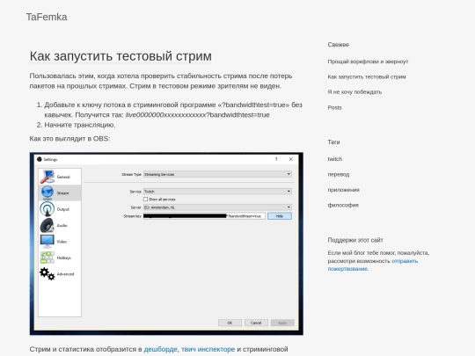Open the Video monitor icon
This screenshot has height=356, width=475.
coord(47,242)
